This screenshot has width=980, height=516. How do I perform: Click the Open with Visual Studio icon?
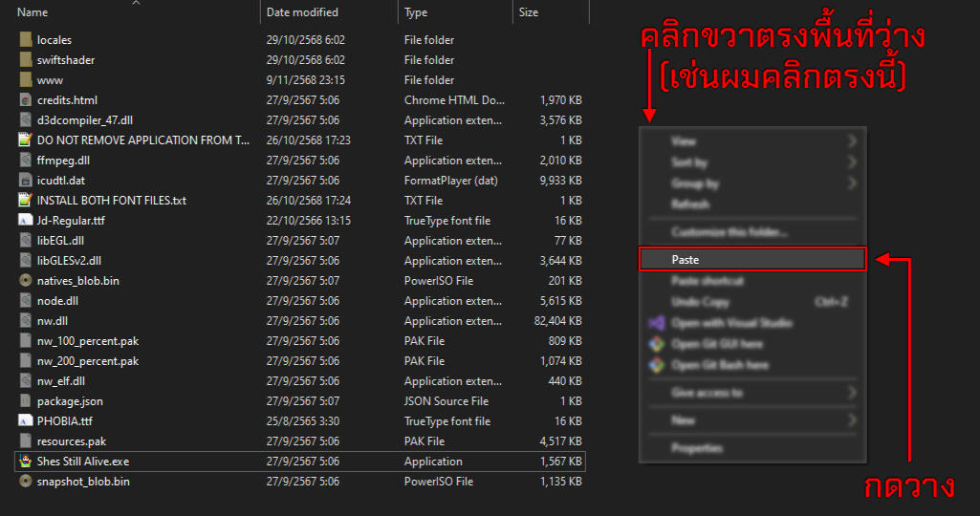(656, 323)
